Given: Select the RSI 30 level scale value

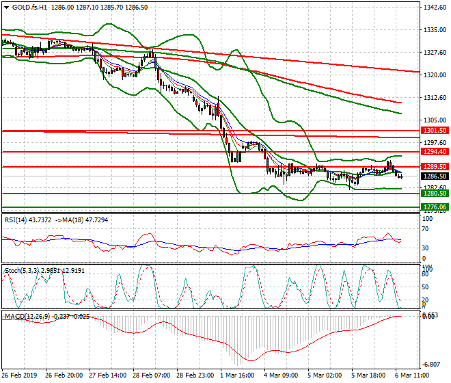Looking at the screenshot, I should [x=425, y=248].
